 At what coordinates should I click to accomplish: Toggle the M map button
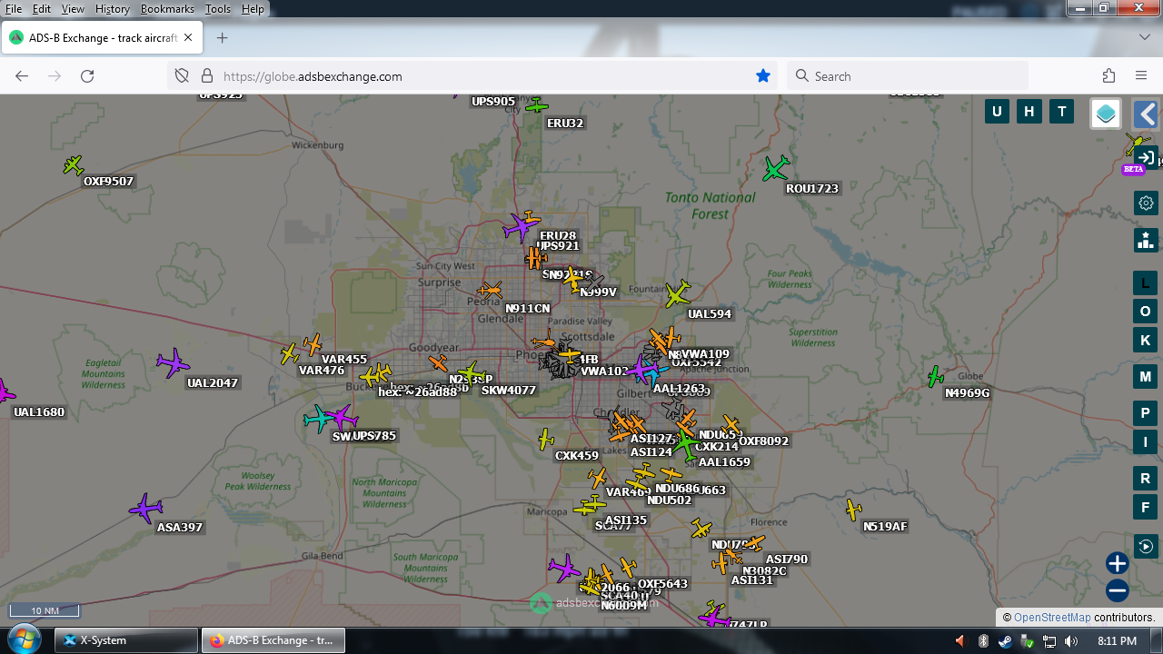point(1146,377)
